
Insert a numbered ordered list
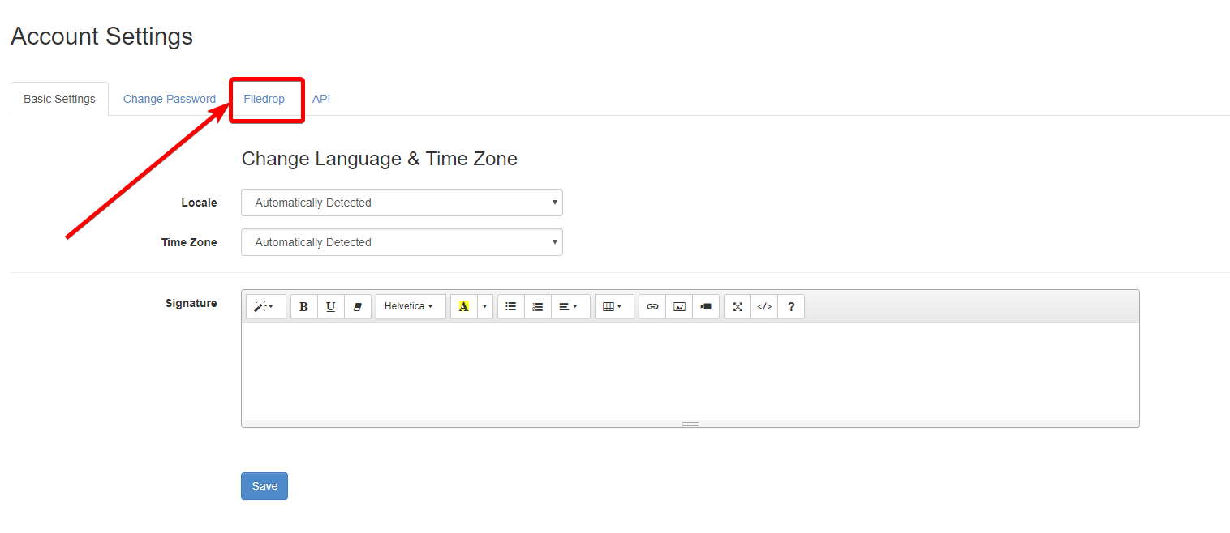coord(537,306)
